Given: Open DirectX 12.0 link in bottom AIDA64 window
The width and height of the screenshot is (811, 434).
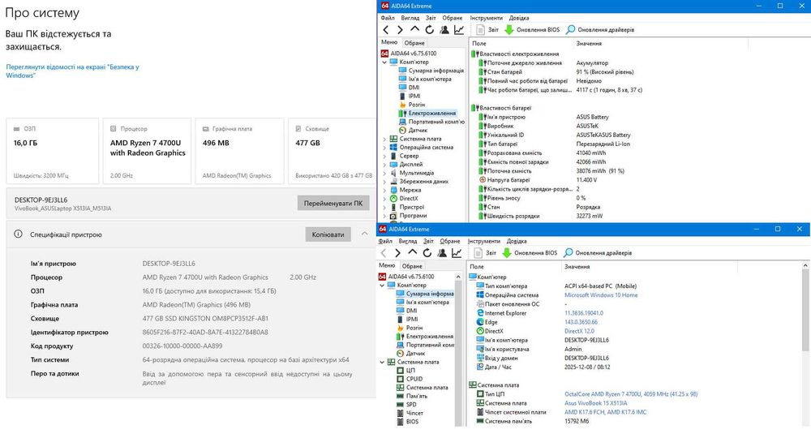Looking at the screenshot, I should point(579,331).
